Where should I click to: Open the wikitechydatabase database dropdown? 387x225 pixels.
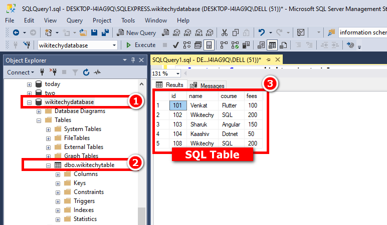pos(114,45)
